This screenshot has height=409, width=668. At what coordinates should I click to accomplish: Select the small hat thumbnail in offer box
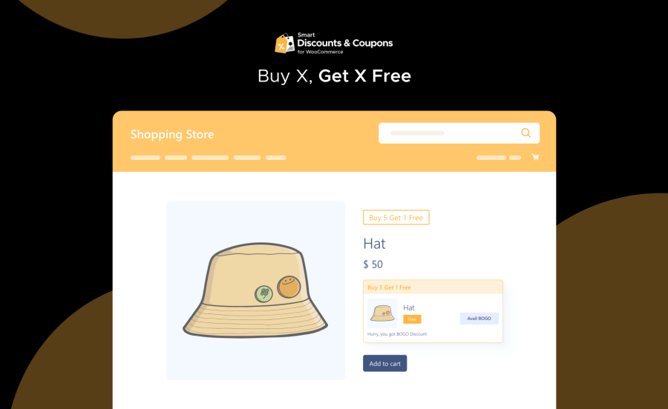click(x=382, y=313)
